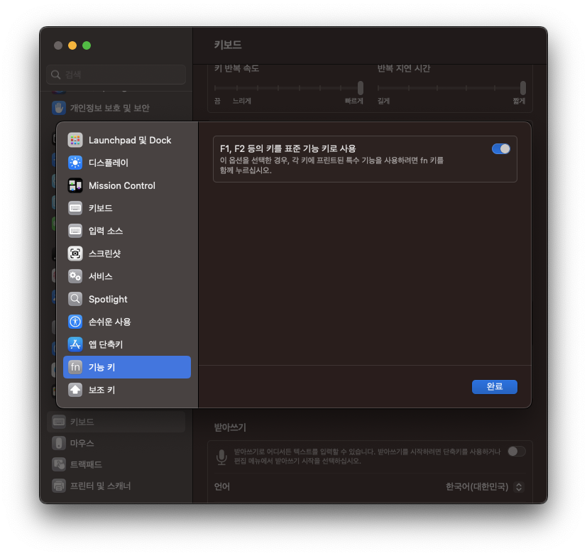
Task: Click the 스크린샷 camera icon
Action: coord(75,254)
